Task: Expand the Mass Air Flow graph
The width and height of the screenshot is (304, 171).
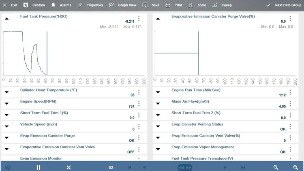Action: pyautogui.click(x=158, y=103)
